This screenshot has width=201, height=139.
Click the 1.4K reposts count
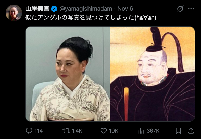[x=77, y=131]
